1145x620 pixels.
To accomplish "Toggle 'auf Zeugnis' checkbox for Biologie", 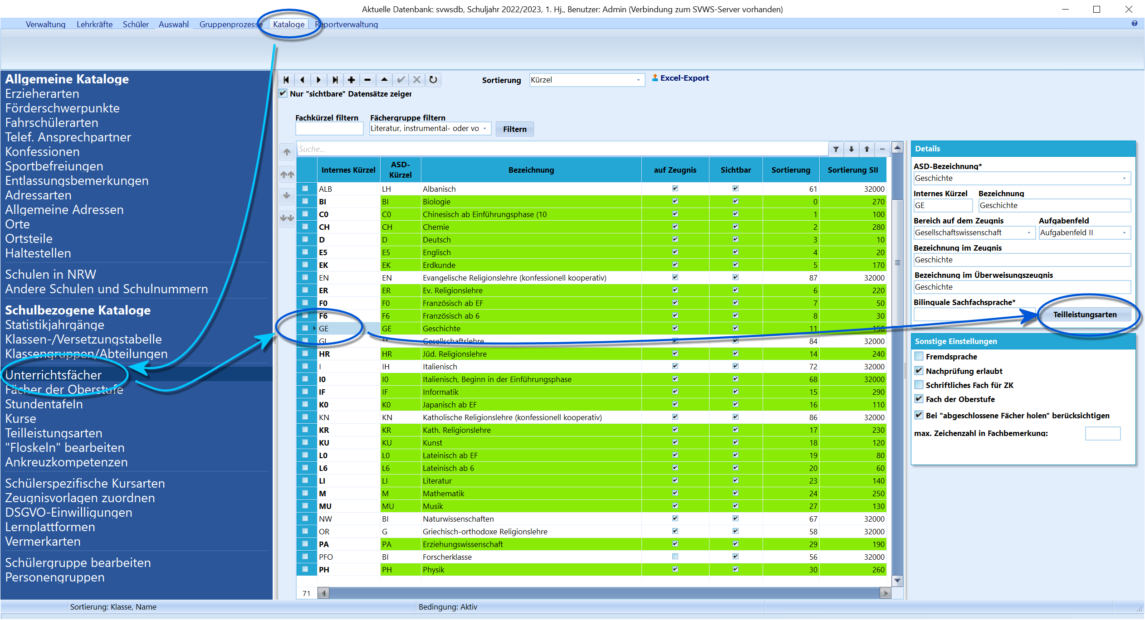I will [675, 201].
